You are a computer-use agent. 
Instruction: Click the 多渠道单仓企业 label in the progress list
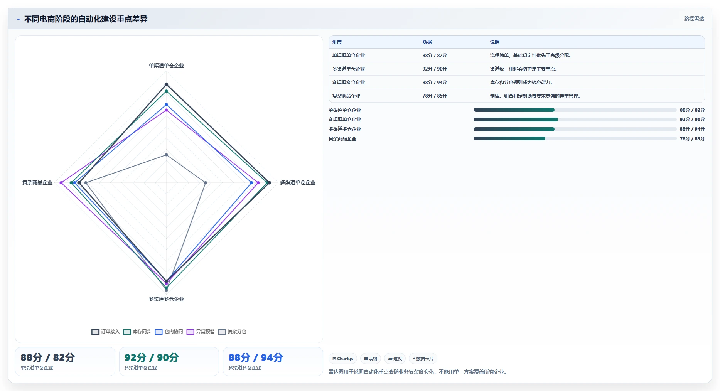point(345,120)
